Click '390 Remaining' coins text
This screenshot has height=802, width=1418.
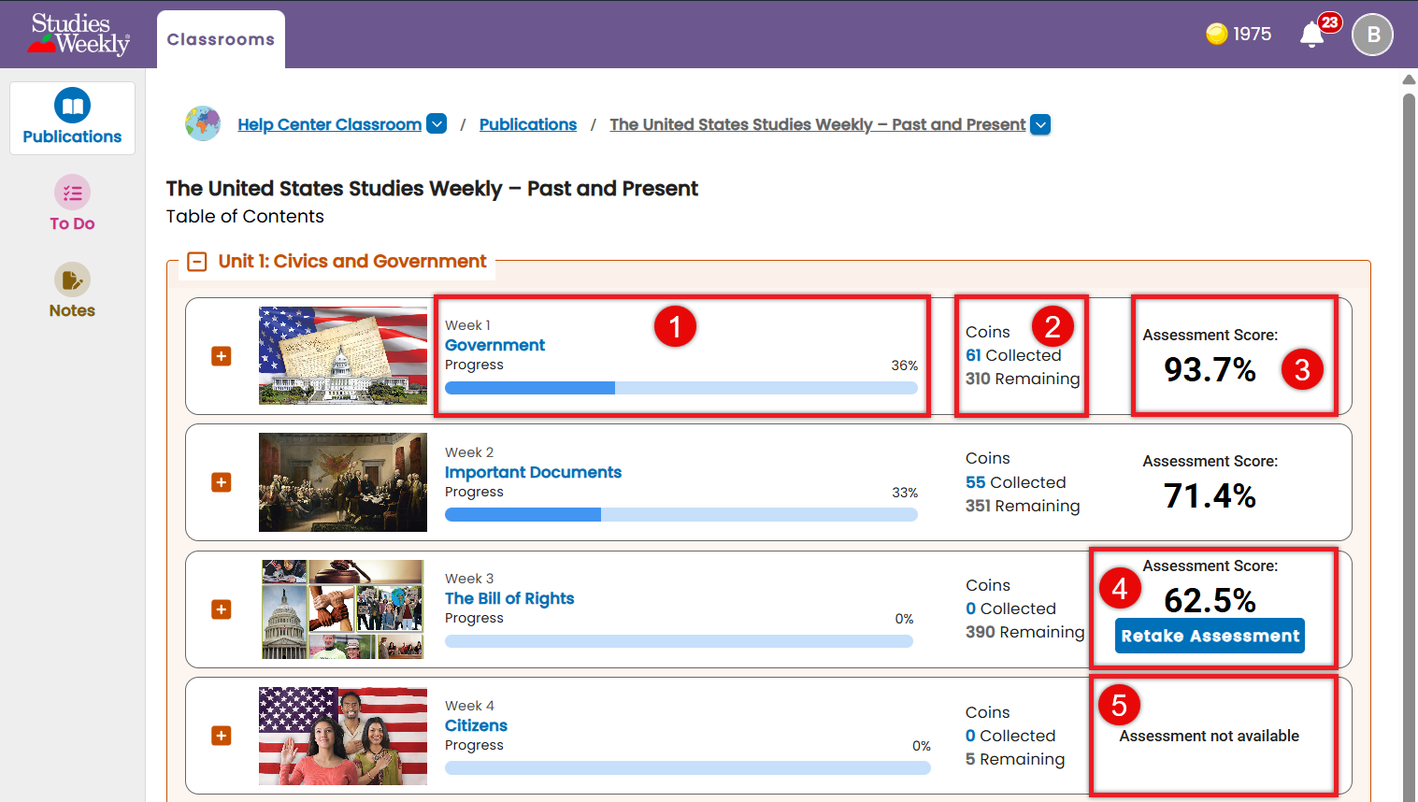pos(1024,632)
